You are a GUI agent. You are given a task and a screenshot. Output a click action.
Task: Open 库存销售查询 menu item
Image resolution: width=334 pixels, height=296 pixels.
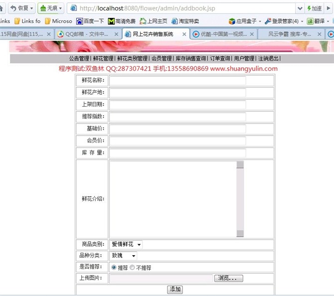(x=191, y=59)
